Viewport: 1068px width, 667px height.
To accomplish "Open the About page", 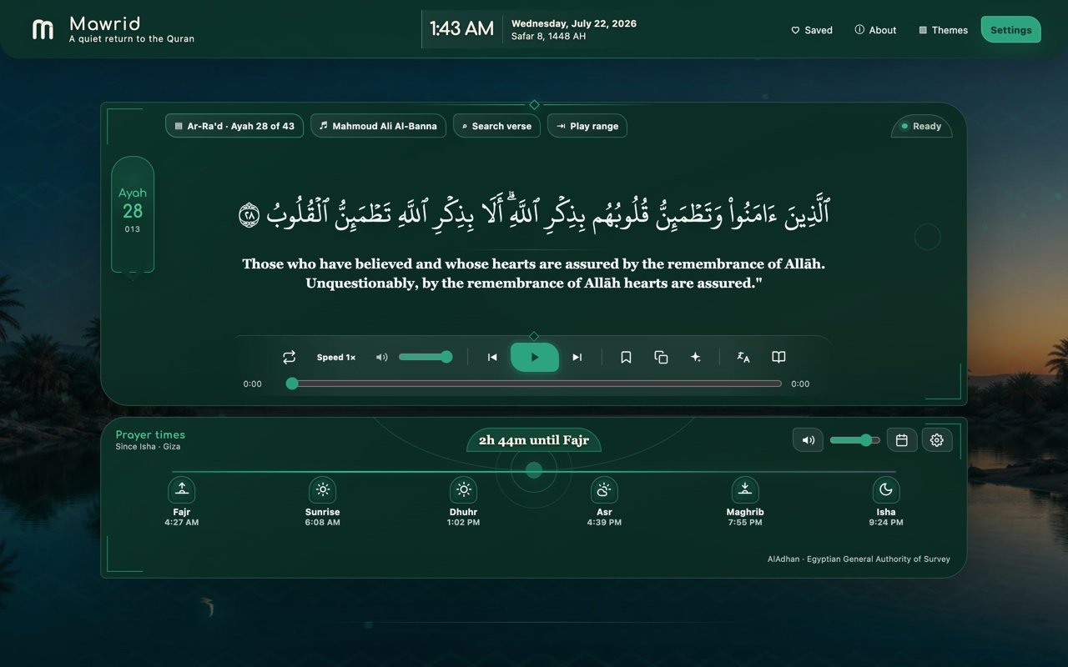I will [875, 30].
